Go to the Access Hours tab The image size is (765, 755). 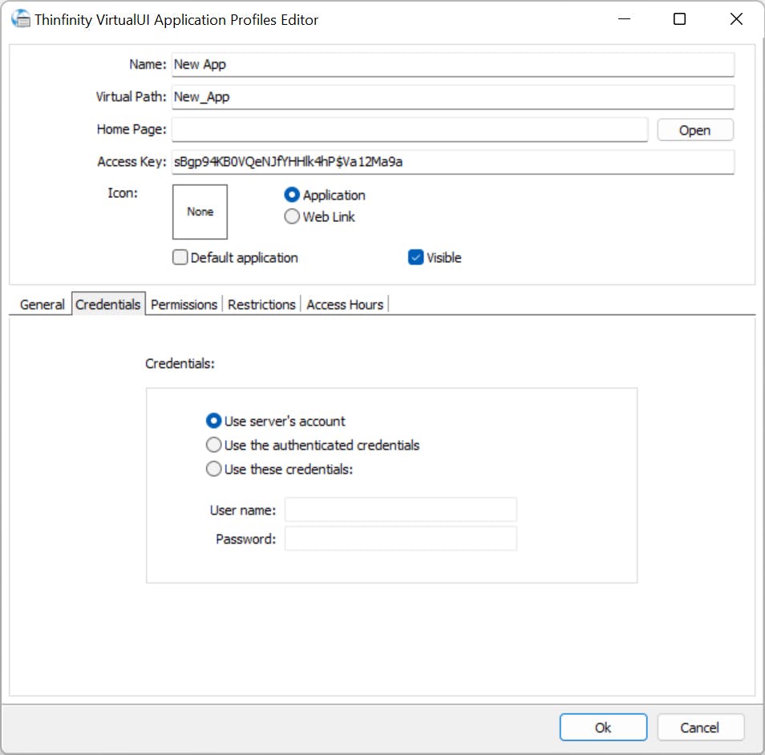tap(345, 305)
